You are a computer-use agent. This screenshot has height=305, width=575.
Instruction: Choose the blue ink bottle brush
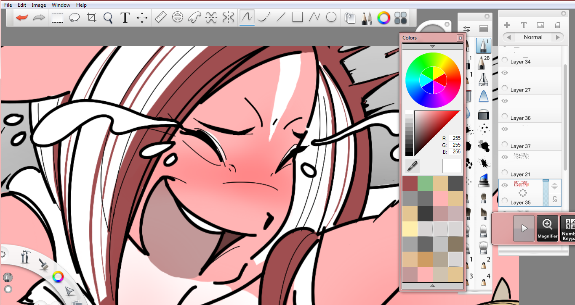tap(483, 180)
